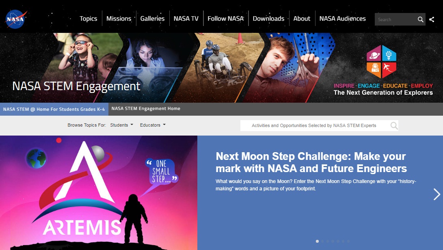Expand the Students dropdown

[121, 125]
